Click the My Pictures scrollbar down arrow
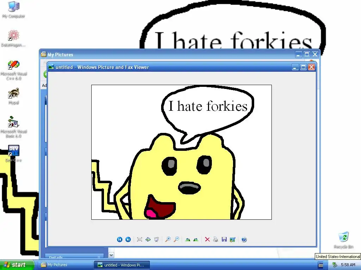Screen dimensions: 361x270 [111, 255]
